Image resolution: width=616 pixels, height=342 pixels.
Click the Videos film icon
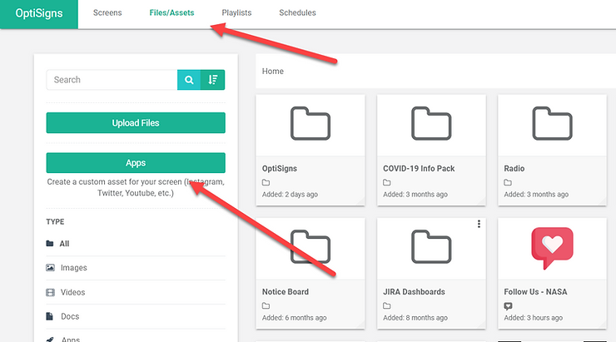point(50,292)
